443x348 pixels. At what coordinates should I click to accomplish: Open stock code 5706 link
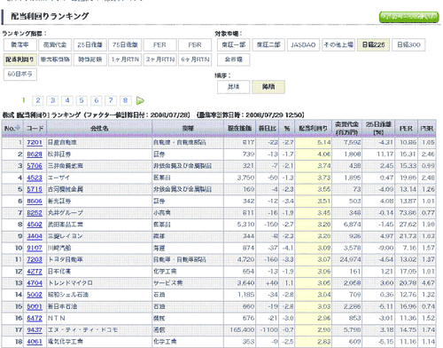pos(35,166)
